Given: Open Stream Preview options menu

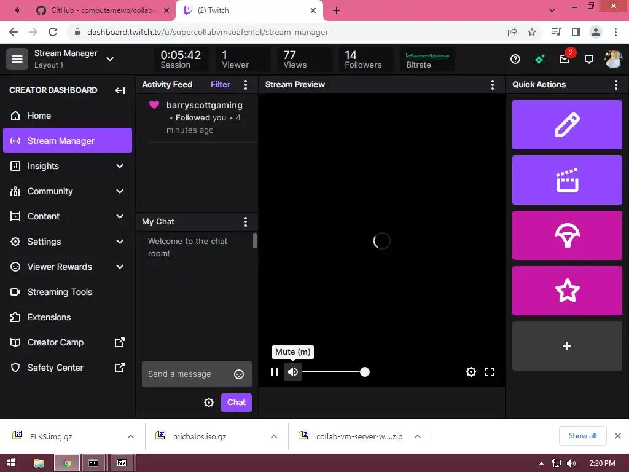Looking at the screenshot, I should tap(492, 85).
